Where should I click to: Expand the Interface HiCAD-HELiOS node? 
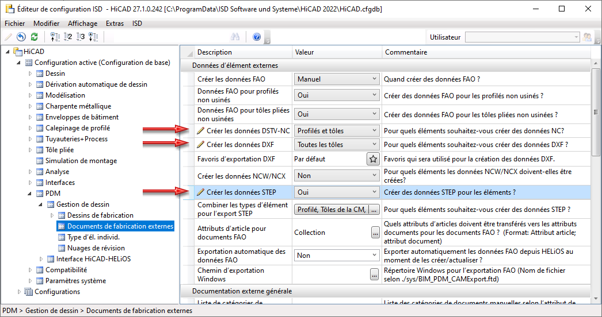click(41, 259)
